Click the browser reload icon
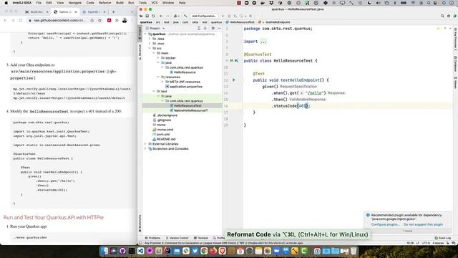The width and height of the screenshot is (458, 258). coord(21,20)
